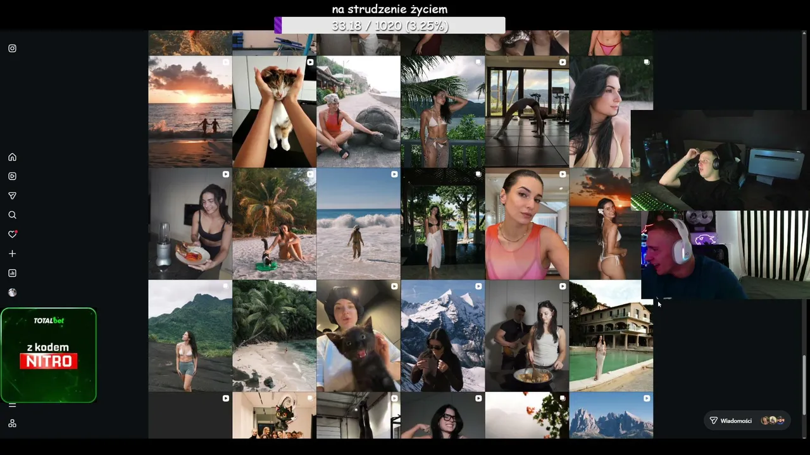The height and width of the screenshot is (455, 810).
Task: Open the Search magnifier icon
Action: 12,215
